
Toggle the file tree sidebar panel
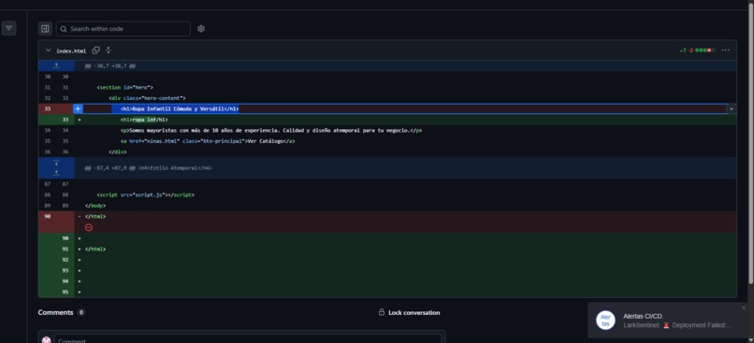[x=45, y=29]
